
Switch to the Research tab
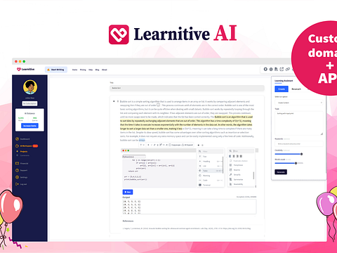296,89
